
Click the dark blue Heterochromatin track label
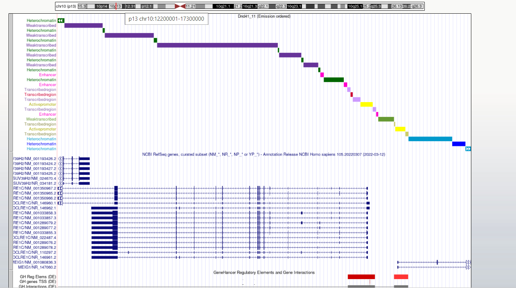coord(41,144)
